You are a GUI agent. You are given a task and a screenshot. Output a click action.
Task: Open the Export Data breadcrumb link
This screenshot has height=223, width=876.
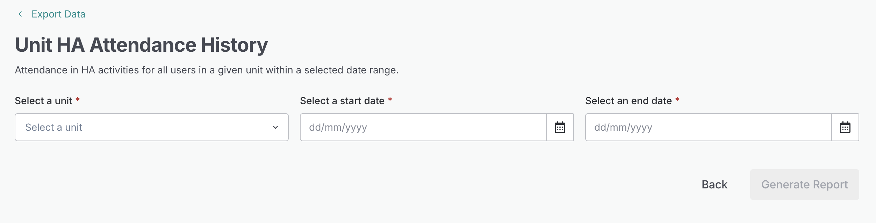(58, 14)
